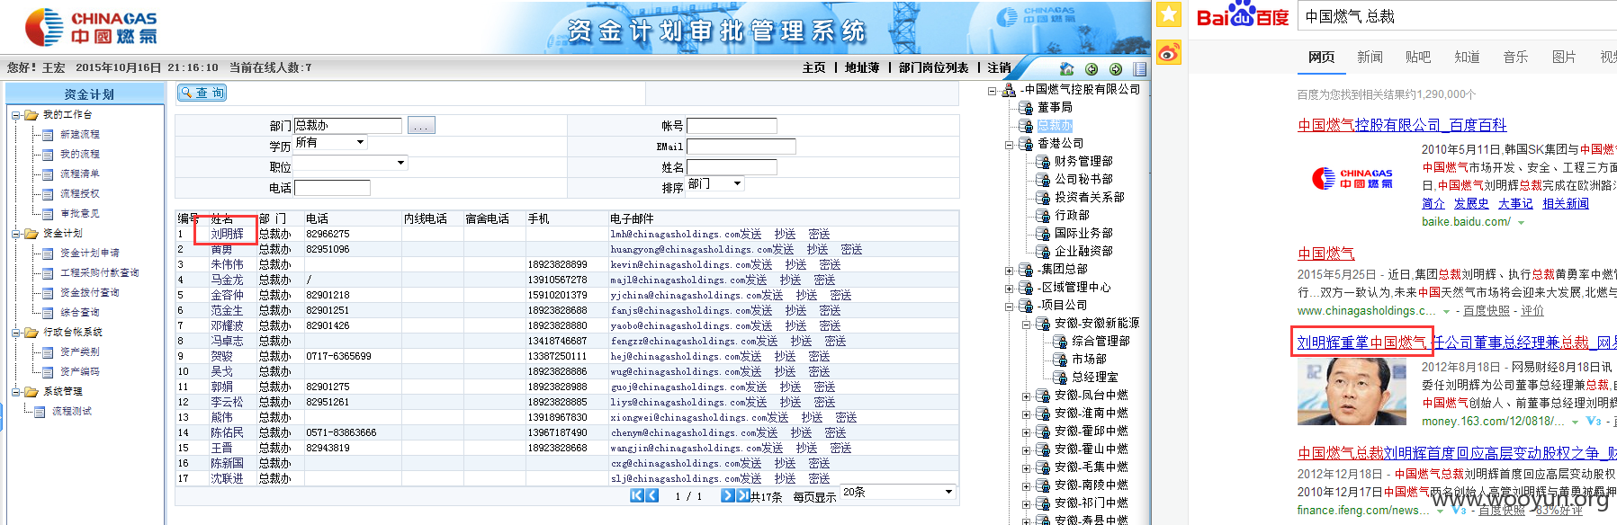
Task: Collapse 我的工作台 folder
Action: 15,115
